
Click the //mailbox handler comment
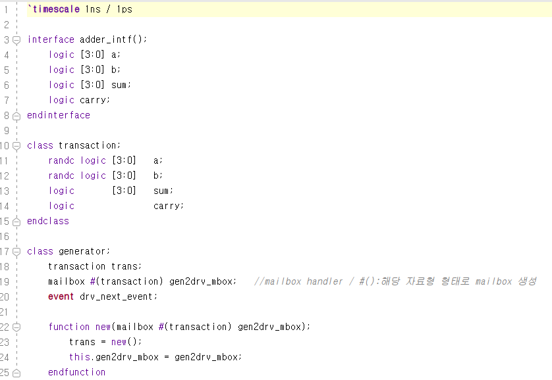click(395, 281)
